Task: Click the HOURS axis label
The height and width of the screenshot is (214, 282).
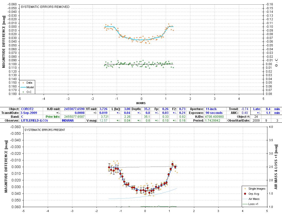Action: [141, 103]
